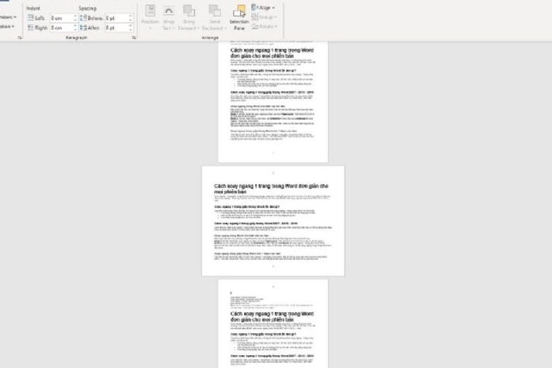Open the Selection Pane

point(239,17)
